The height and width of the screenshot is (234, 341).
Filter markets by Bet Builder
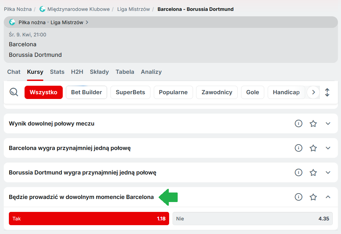(x=86, y=92)
